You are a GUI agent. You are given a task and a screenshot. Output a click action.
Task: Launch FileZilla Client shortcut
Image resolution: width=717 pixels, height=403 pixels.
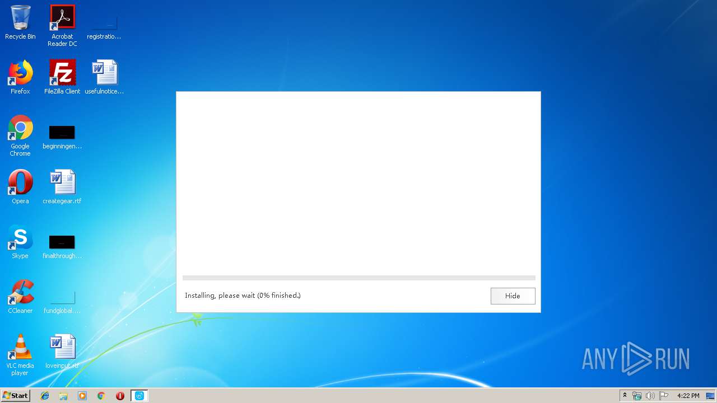(62, 77)
